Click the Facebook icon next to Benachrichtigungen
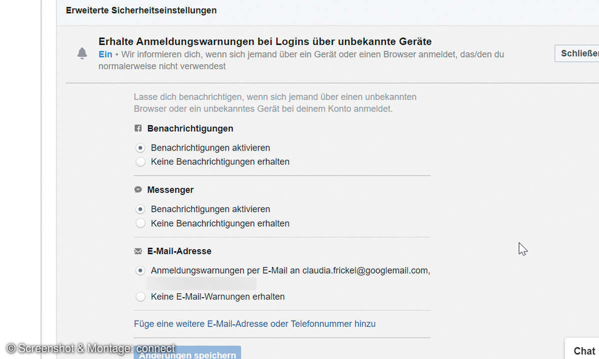The height and width of the screenshot is (359, 599). pos(138,128)
